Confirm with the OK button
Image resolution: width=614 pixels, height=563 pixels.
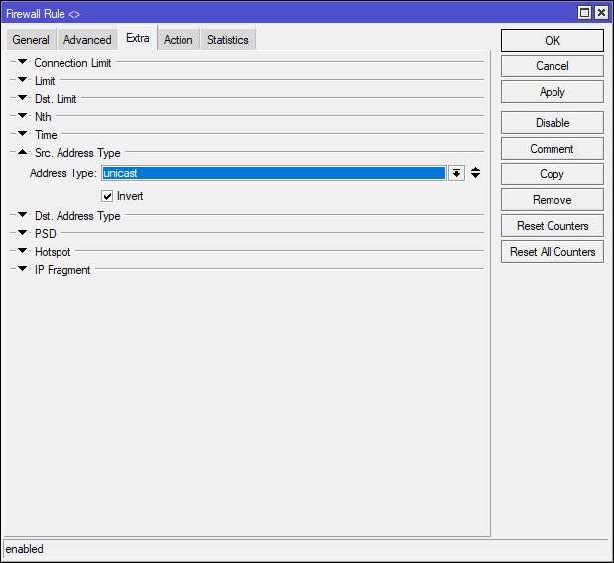(553, 40)
